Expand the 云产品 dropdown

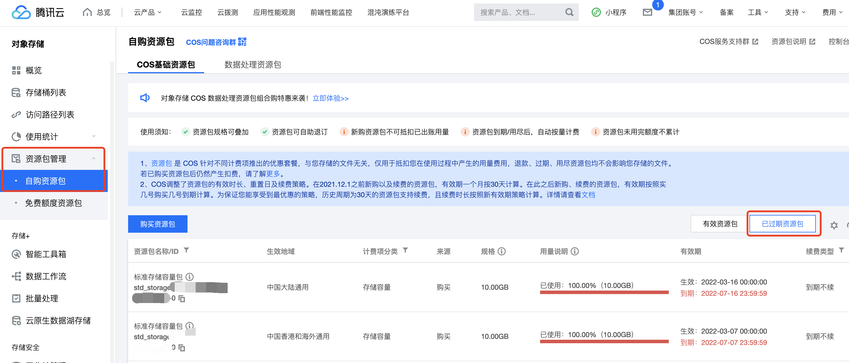[148, 12]
